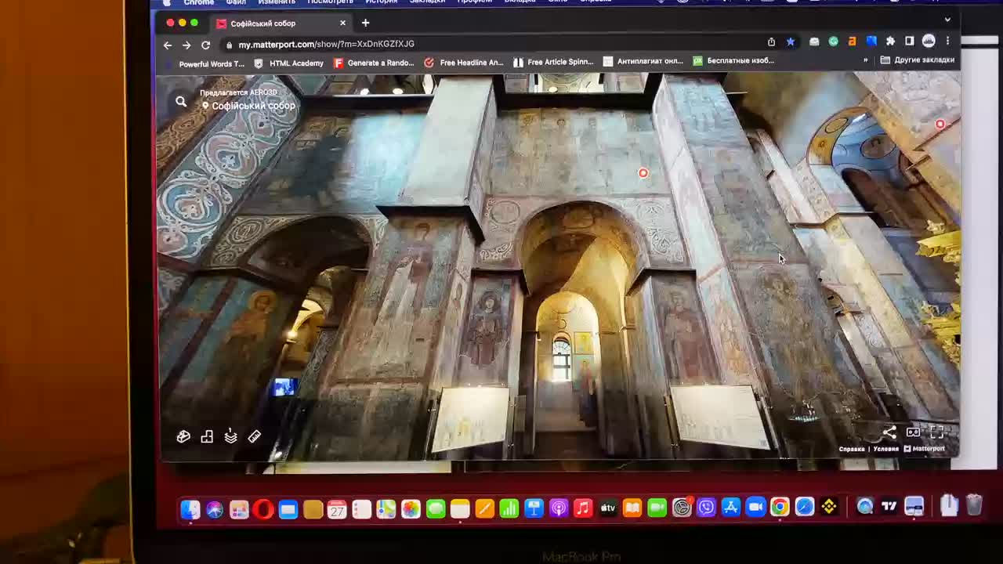Open Zoom in the Dock
Image resolution: width=1003 pixels, height=564 pixels.
pos(755,508)
